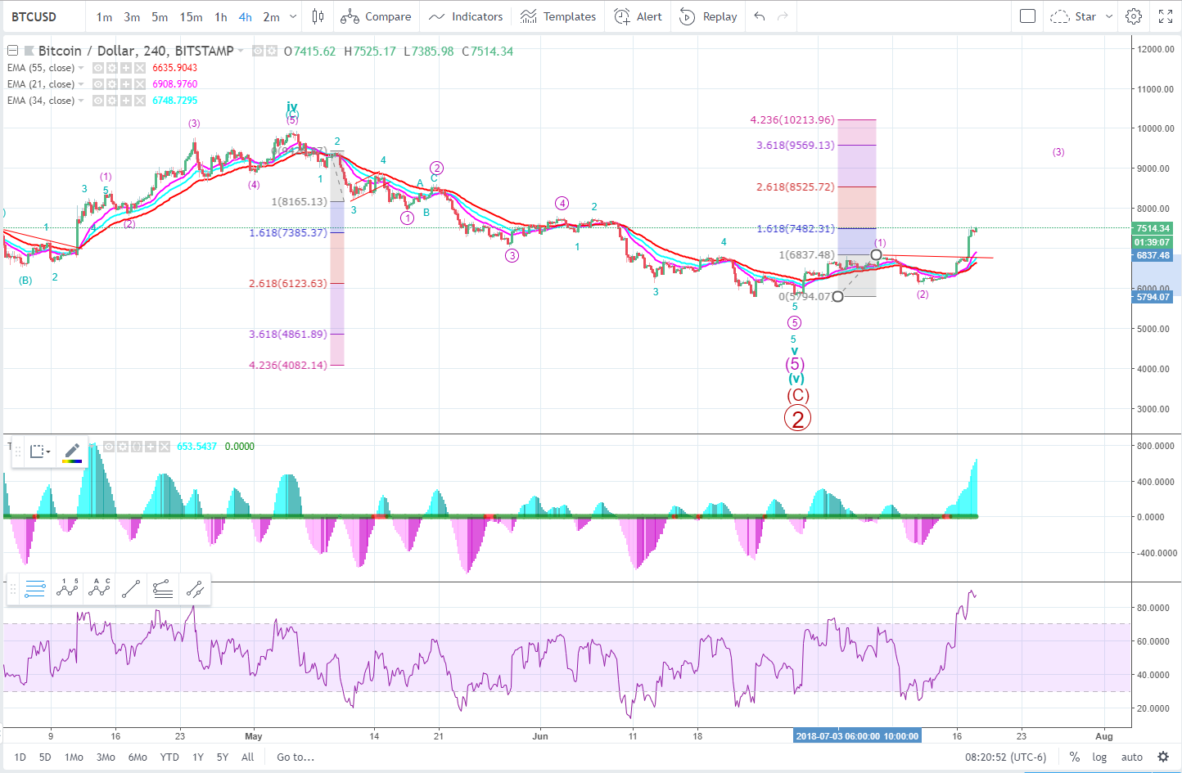Save layout to cloud named Star
The image size is (1182, 773).
pyautogui.click(x=1073, y=16)
